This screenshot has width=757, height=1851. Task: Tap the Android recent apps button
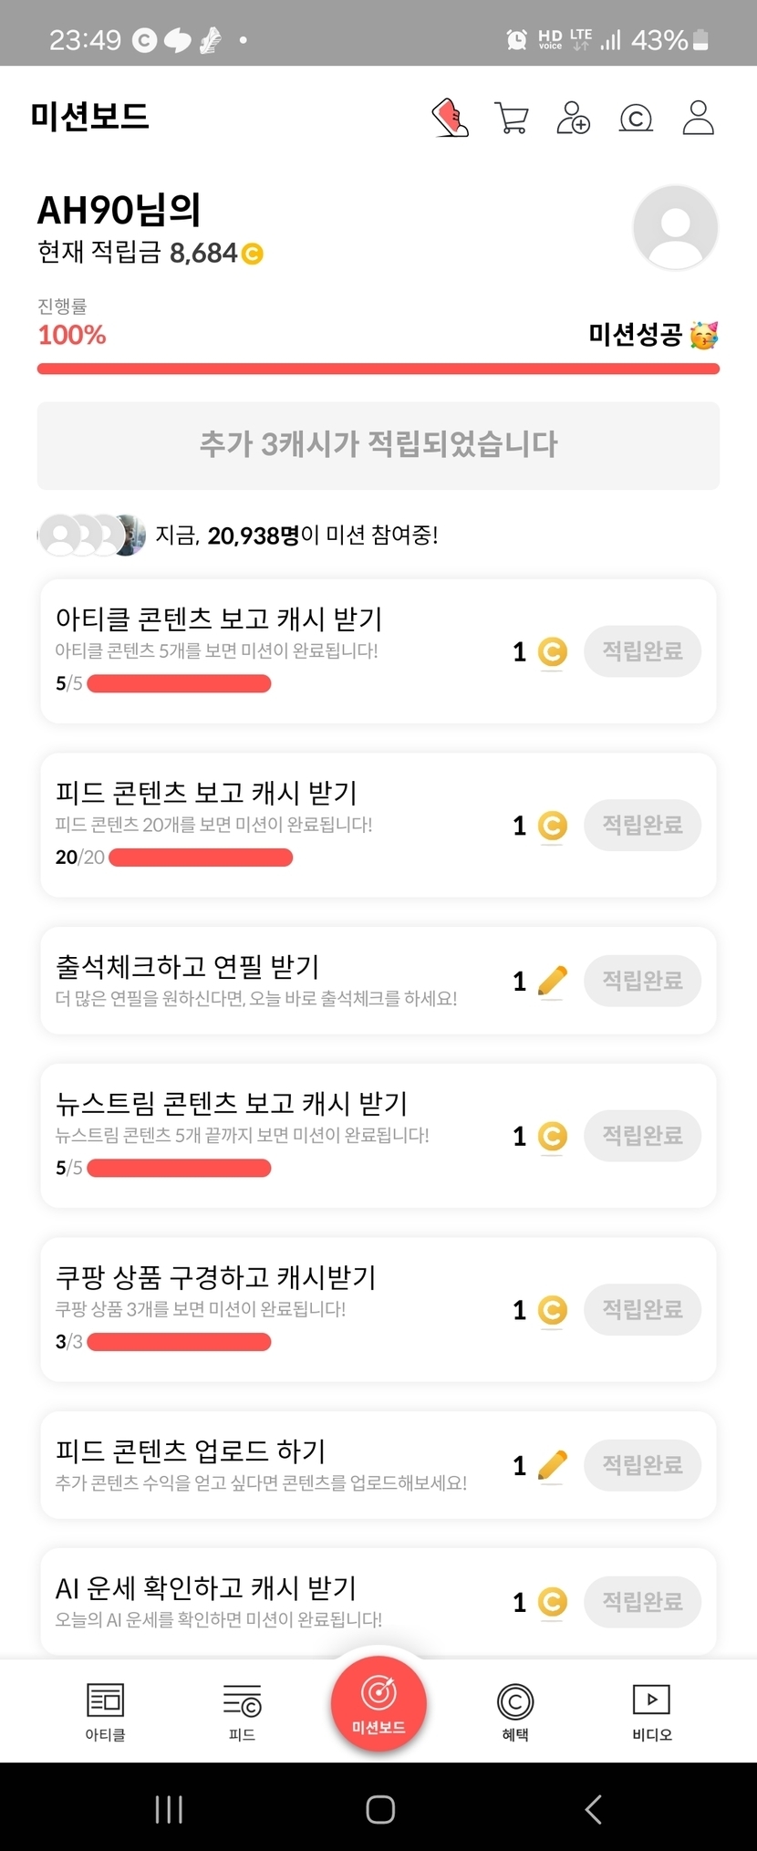[x=169, y=1809]
